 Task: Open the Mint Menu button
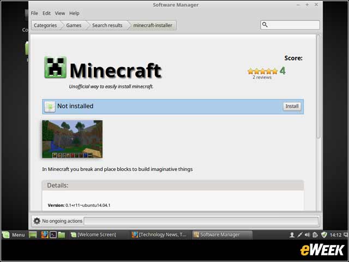coord(14,235)
